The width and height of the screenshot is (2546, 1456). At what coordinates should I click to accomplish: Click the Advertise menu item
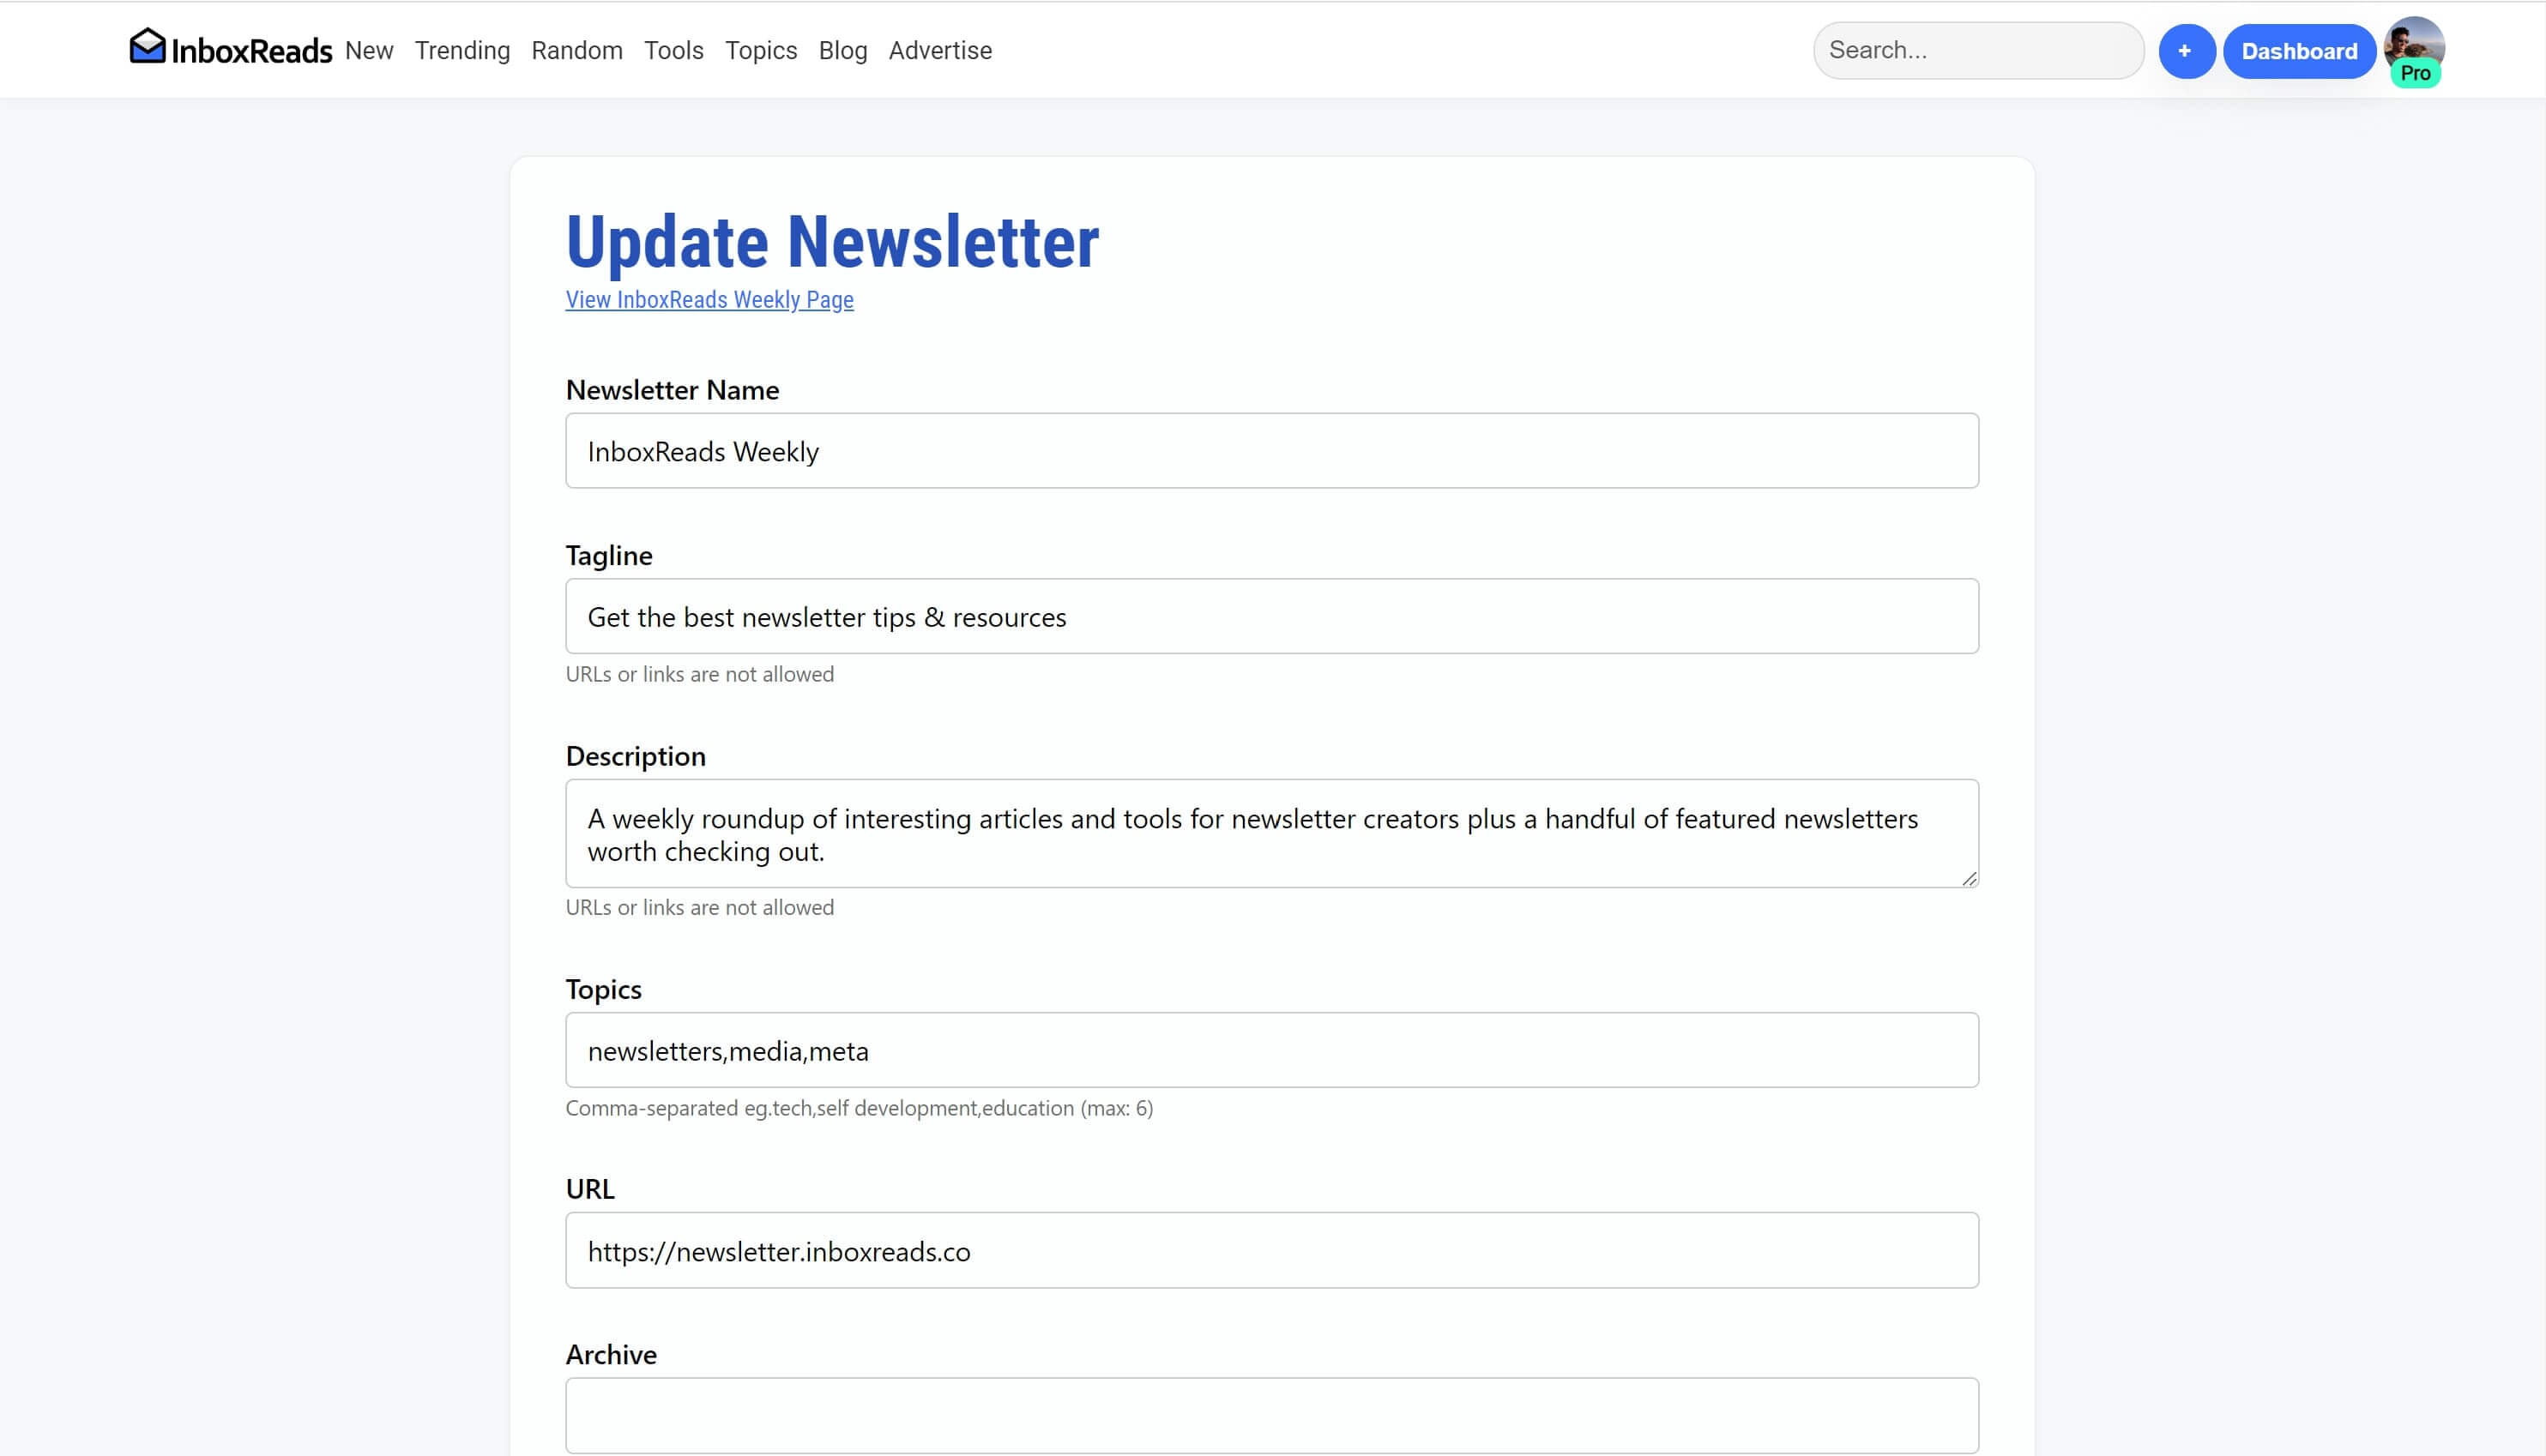(941, 51)
